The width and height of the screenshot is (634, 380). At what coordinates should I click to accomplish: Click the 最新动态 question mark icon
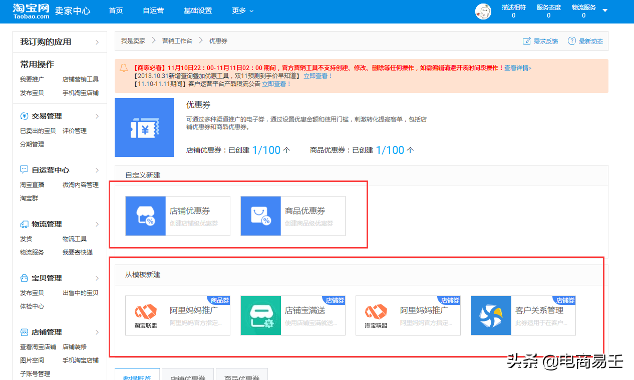571,41
